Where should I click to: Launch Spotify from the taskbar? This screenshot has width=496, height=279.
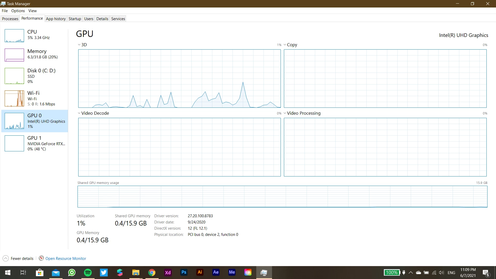click(x=88, y=272)
